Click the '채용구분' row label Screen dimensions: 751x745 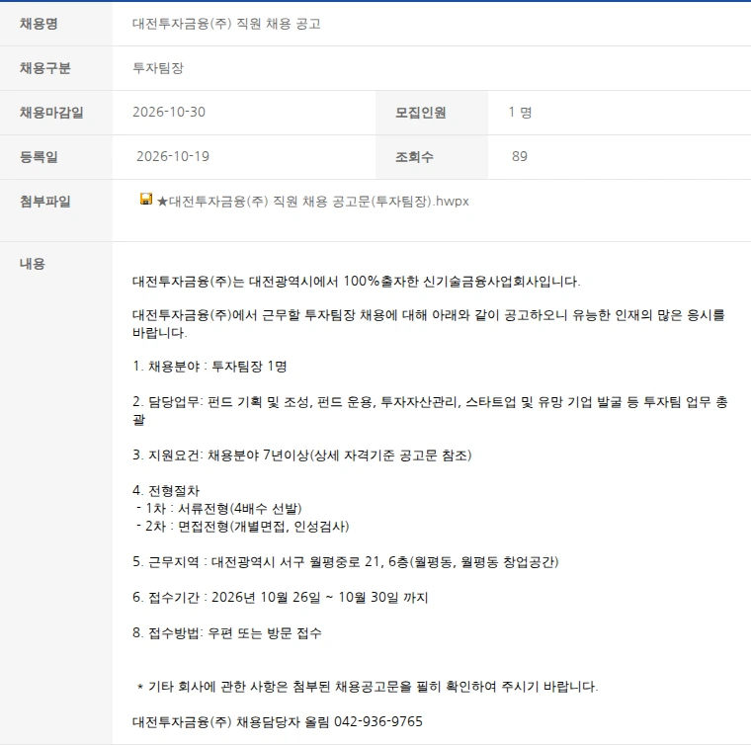point(45,68)
